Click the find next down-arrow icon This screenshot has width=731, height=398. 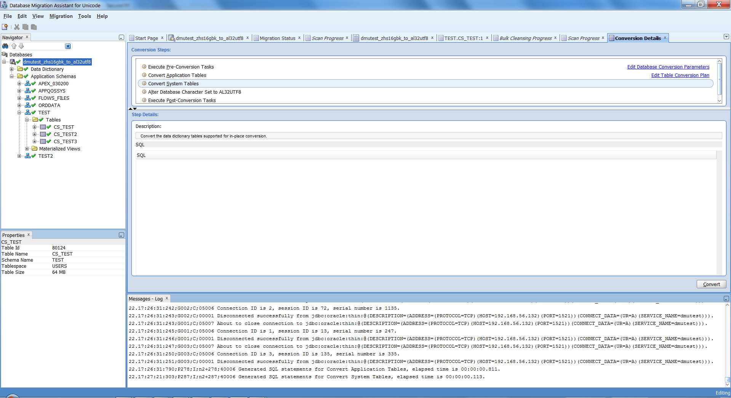pos(21,46)
